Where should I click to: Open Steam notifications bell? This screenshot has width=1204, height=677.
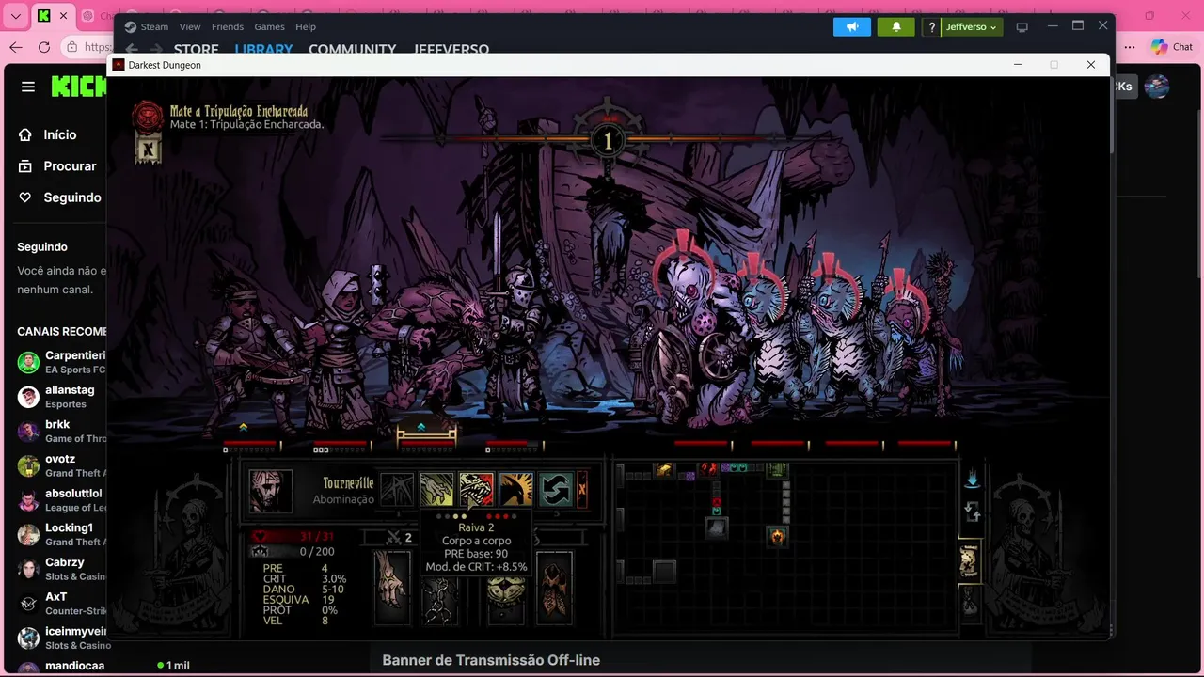[896, 26]
